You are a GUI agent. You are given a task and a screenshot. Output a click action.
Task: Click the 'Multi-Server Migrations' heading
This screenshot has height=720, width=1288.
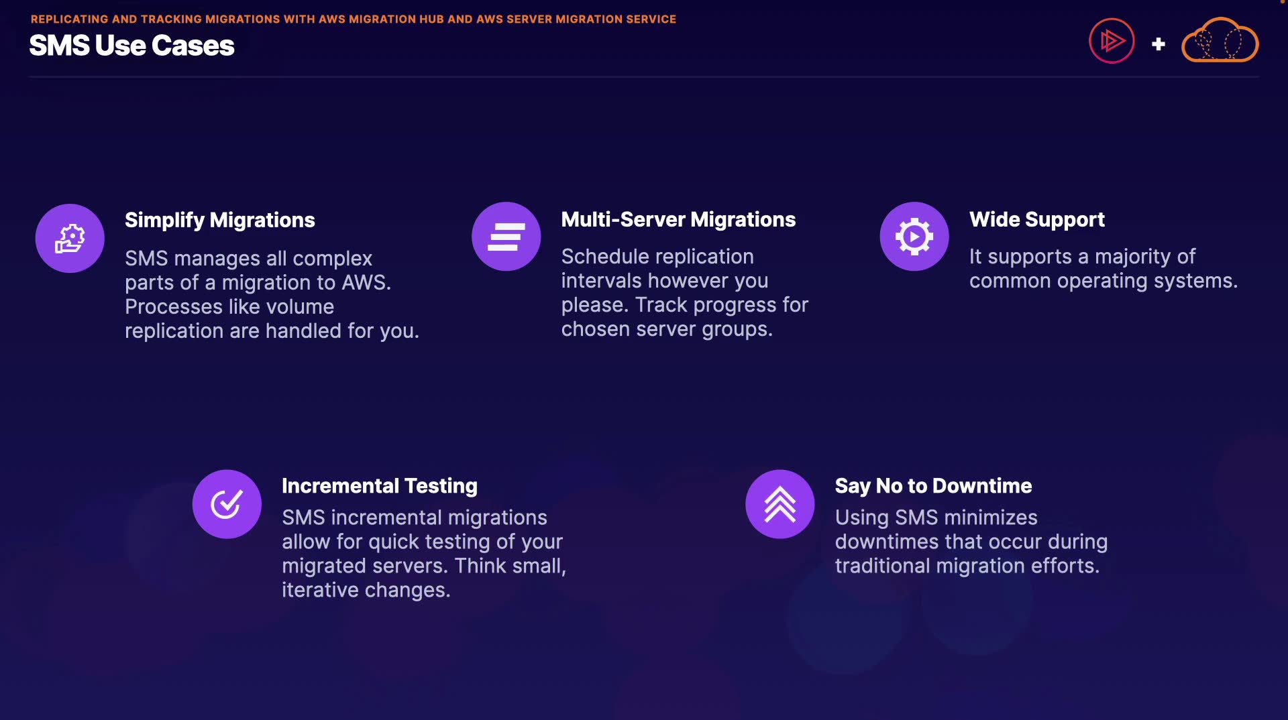click(x=678, y=219)
